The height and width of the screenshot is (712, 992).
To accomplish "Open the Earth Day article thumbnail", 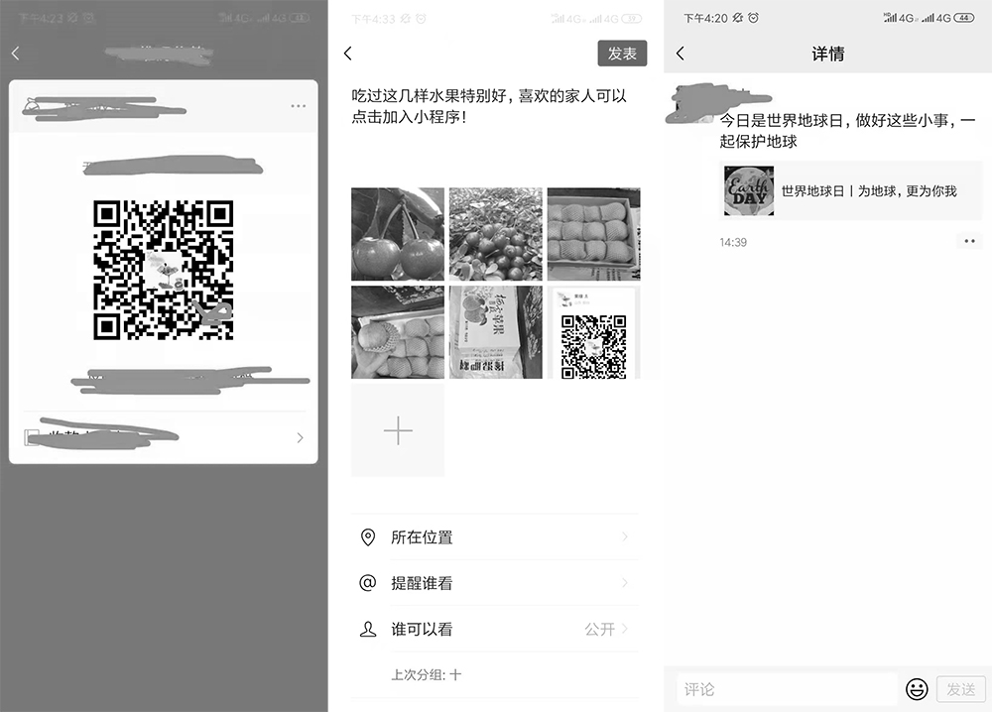I will coord(748,190).
